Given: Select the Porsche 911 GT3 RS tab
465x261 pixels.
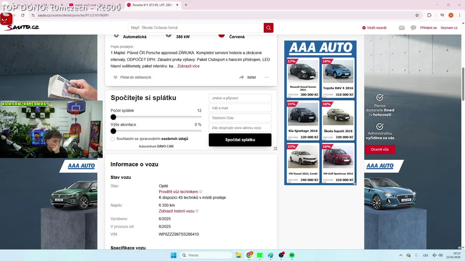Looking at the screenshot, I should pos(153,5).
